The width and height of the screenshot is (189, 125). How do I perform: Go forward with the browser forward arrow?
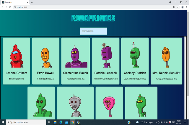pos(6,7)
